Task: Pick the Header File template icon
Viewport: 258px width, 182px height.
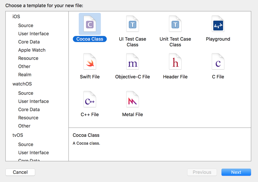Action: [175, 62]
